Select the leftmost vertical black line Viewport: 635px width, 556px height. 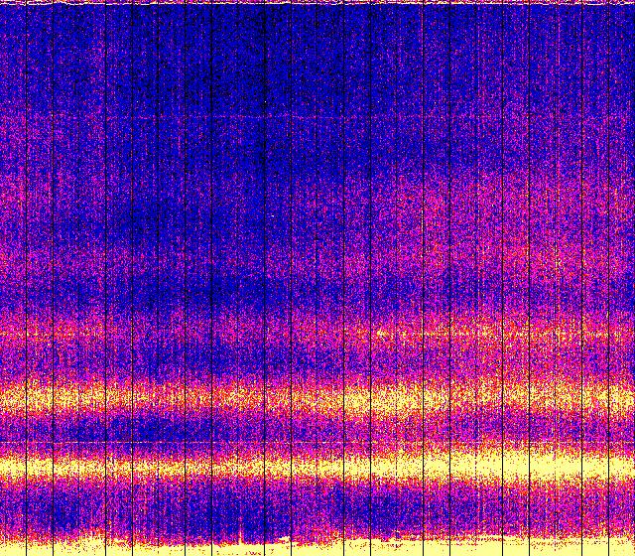click(x=26, y=278)
